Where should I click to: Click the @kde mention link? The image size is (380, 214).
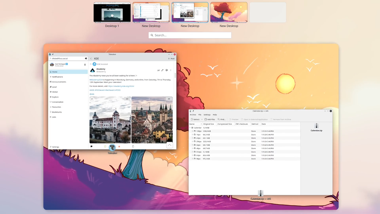point(92,94)
